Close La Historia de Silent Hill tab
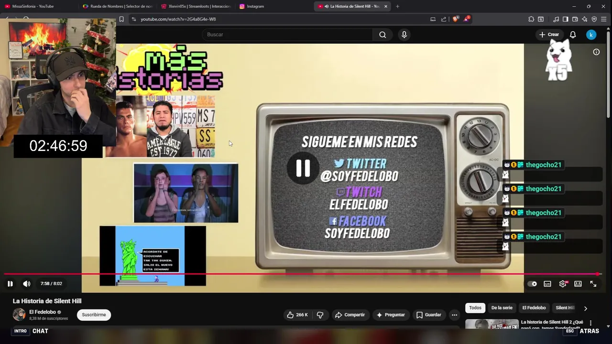 tap(386, 6)
